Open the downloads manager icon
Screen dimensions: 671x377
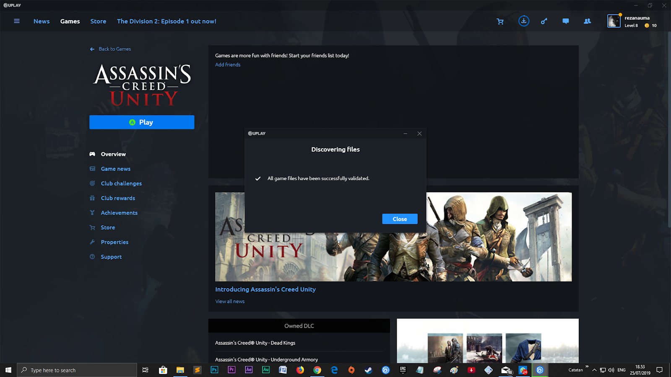(x=524, y=21)
